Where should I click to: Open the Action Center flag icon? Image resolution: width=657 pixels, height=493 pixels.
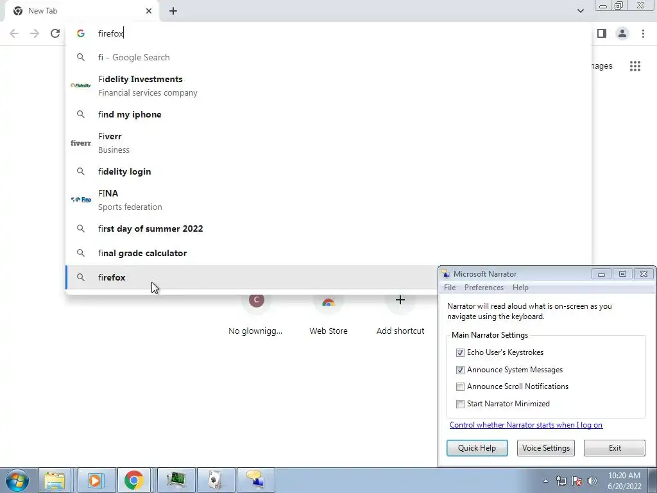click(577, 481)
